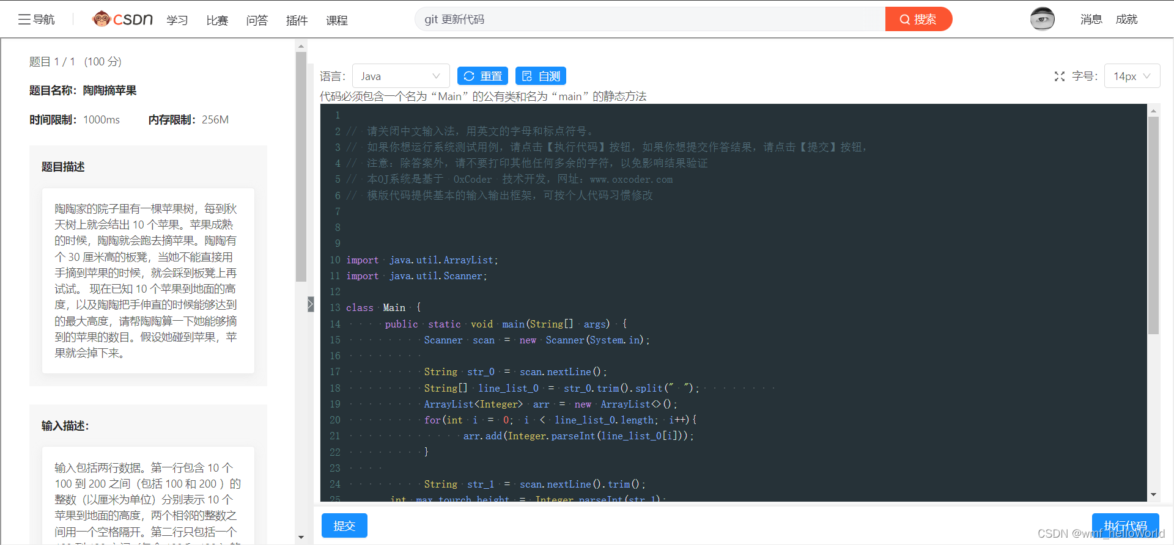This screenshot has height=545, width=1174.
Task: Place cursor on line 13 class Main
Action: point(383,308)
